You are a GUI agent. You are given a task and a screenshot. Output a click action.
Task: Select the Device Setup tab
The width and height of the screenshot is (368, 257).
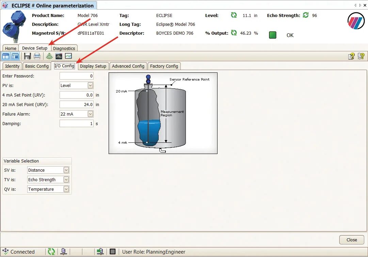point(35,48)
